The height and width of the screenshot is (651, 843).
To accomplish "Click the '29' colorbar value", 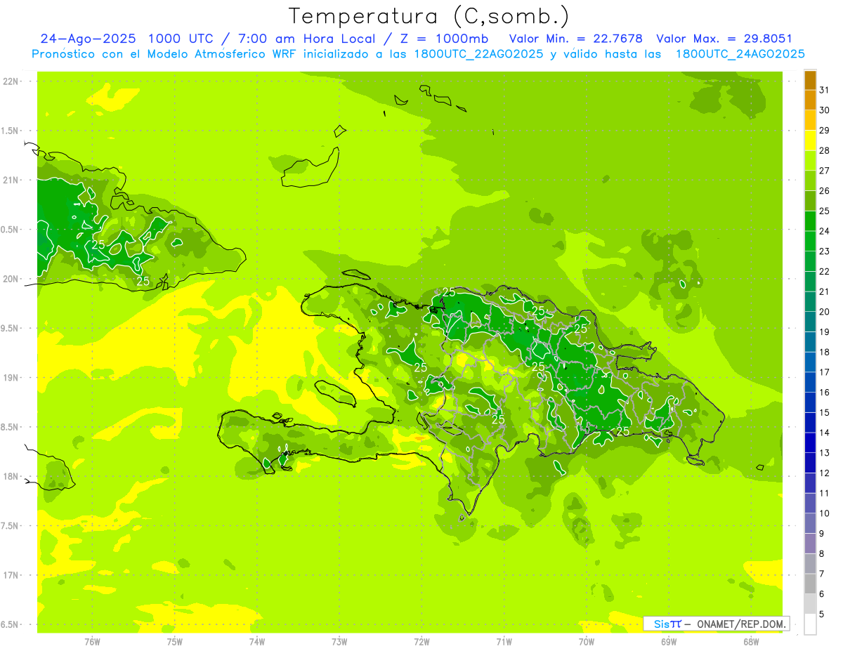I will (825, 130).
